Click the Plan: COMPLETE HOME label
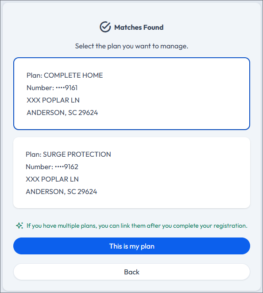Viewport: 263px width, 293px height. pyautogui.click(x=65, y=75)
